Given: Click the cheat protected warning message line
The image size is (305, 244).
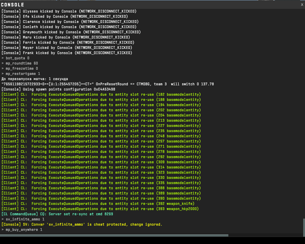Looking at the screenshot, I should (82, 224).
